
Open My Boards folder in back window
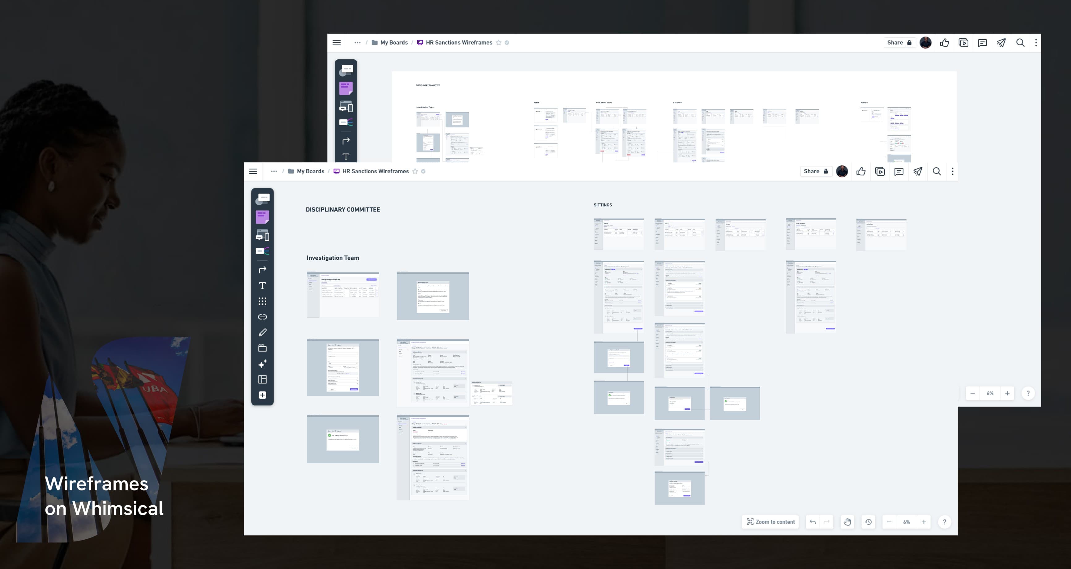[390, 42]
